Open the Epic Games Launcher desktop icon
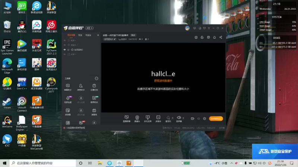The height and width of the screenshot is (167, 298). pos(7,47)
